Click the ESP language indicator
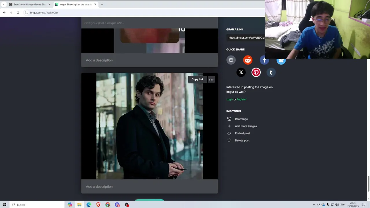 coord(343,205)
